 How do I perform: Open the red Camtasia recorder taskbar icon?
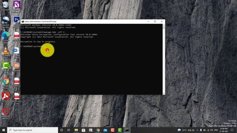(x=113, y=130)
